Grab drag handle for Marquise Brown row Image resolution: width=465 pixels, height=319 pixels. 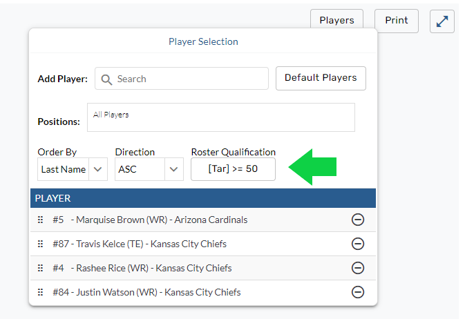(41, 220)
